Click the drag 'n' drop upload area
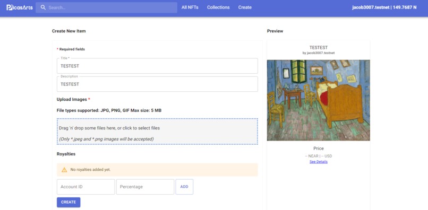The image size is (428, 210). [x=157, y=131]
